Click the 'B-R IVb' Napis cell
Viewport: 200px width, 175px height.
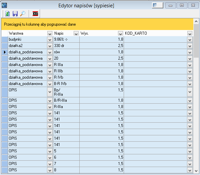[66, 84]
